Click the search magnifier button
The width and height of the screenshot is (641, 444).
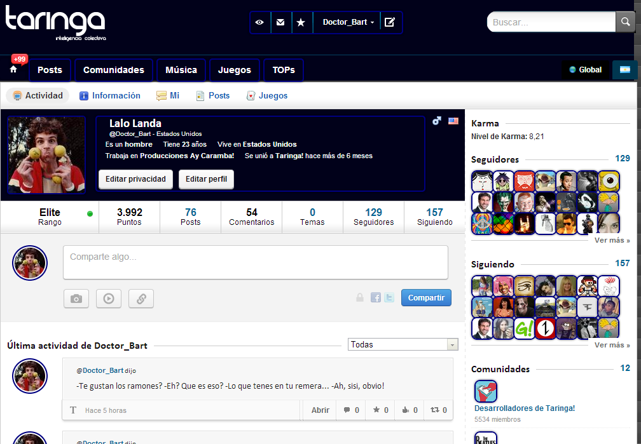625,22
